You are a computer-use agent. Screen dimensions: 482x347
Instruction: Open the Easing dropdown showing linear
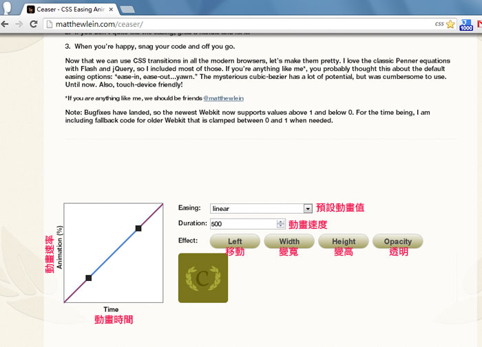pos(261,209)
